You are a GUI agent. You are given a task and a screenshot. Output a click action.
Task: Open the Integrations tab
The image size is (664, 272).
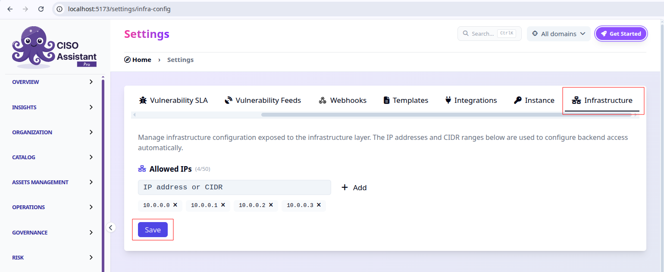click(471, 100)
